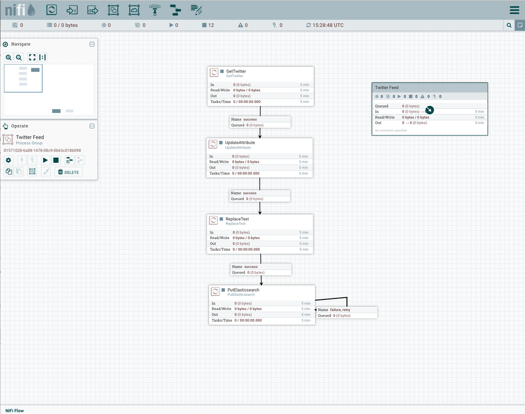525x414 pixels.
Task: Click the fit-to-screen icon in the Navigate panel
Action: [32, 57]
